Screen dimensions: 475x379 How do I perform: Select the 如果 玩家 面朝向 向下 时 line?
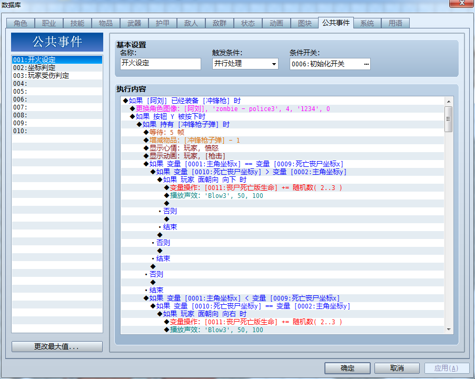pos(282,179)
